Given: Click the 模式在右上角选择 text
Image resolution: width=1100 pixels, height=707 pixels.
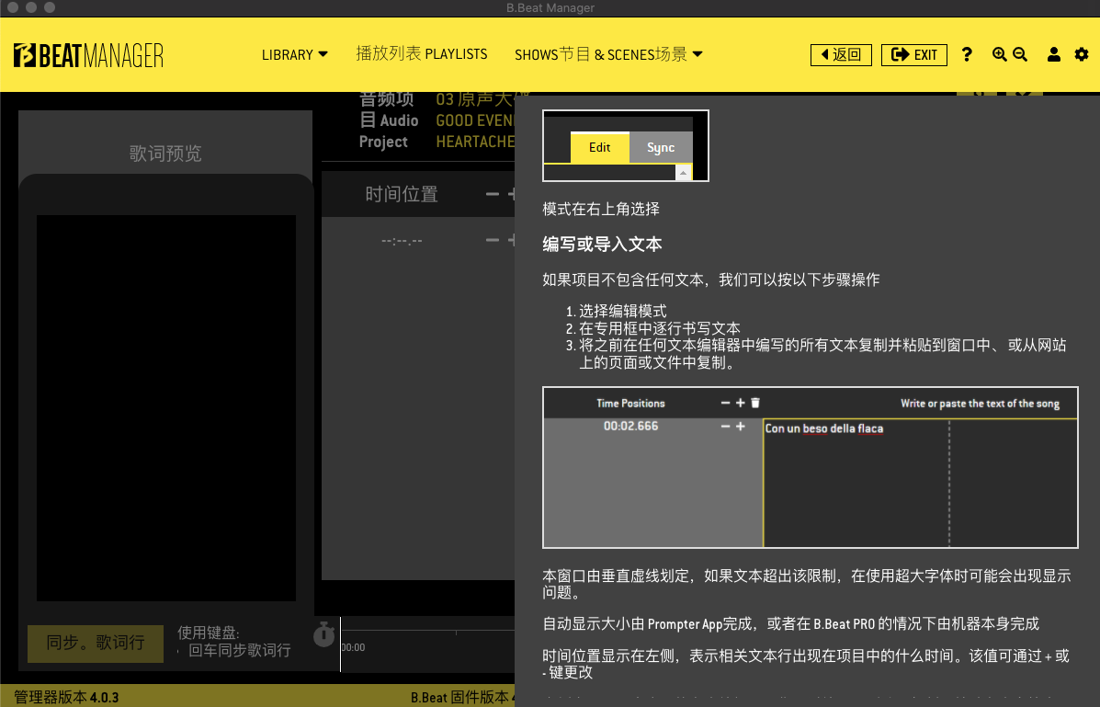Looking at the screenshot, I should (x=601, y=209).
